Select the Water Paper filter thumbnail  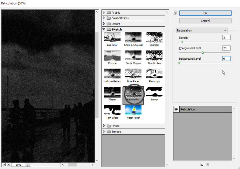pyautogui.click(x=133, y=110)
